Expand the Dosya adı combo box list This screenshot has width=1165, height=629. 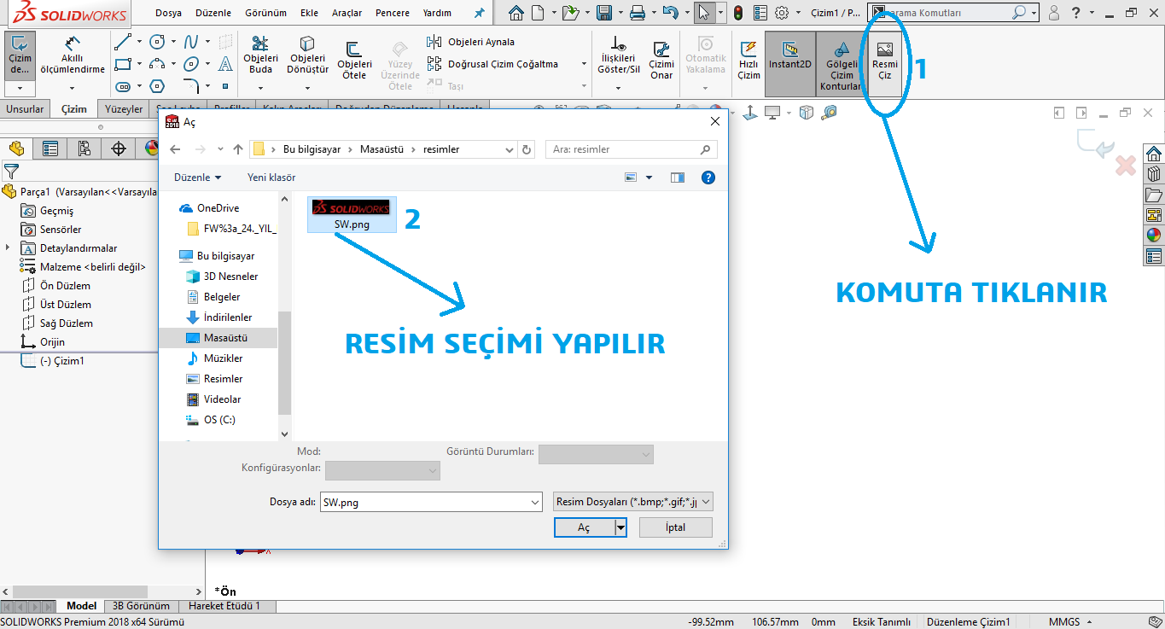point(534,502)
